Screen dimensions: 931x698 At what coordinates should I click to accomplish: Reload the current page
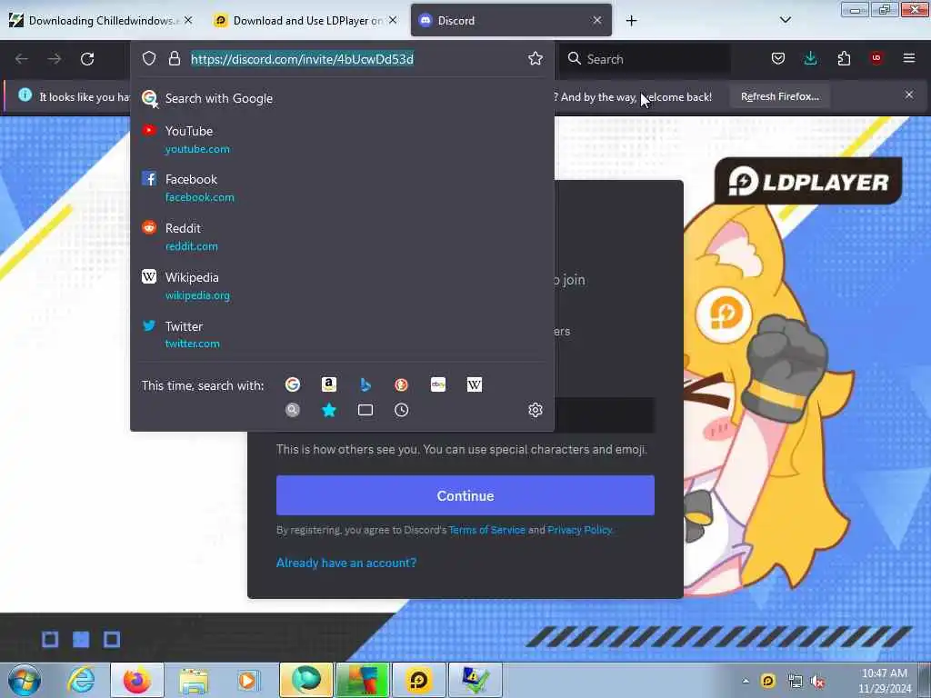point(87,59)
